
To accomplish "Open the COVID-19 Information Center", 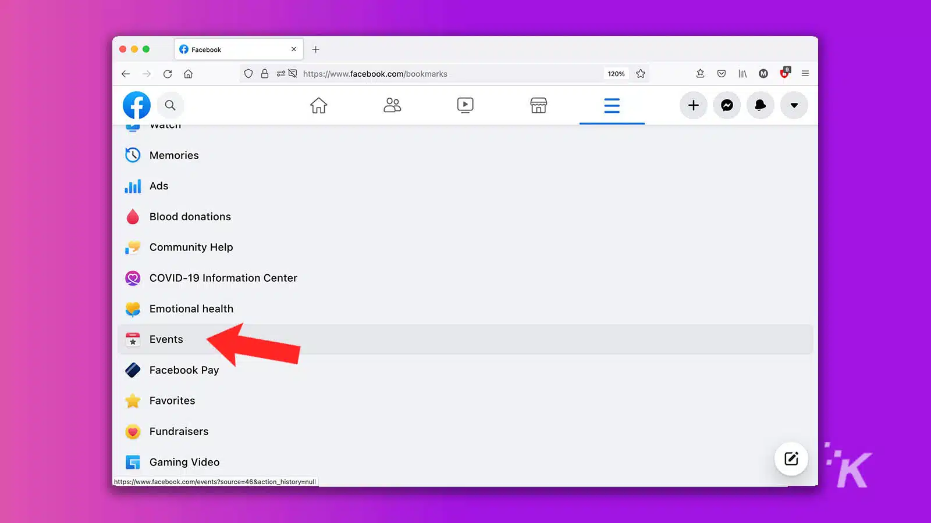I will tap(223, 278).
